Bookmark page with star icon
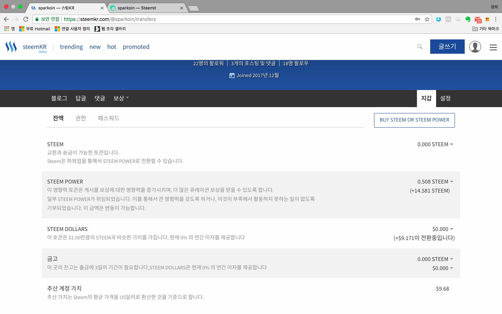The width and height of the screenshot is (502, 314). [427, 19]
